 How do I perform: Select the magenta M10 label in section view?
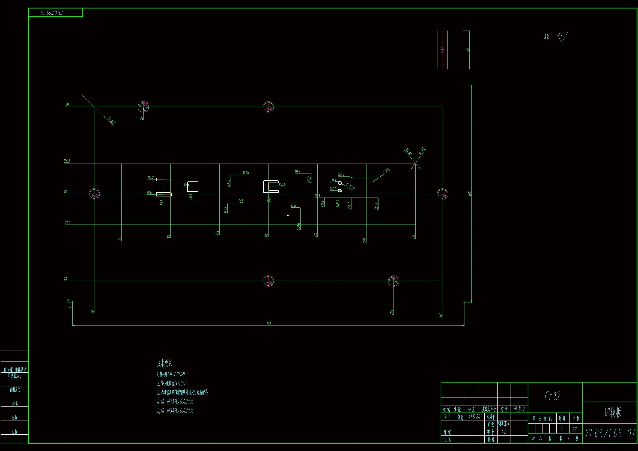pos(443,50)
